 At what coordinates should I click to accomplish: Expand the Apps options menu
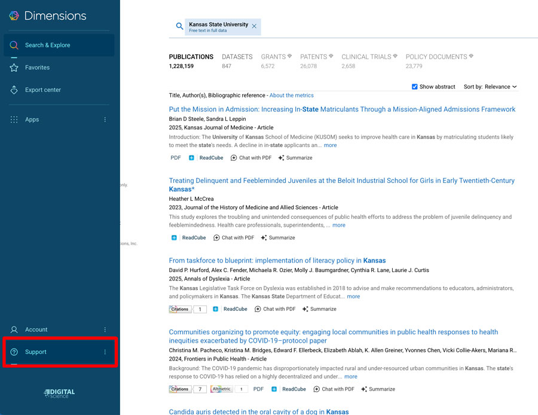105,120
